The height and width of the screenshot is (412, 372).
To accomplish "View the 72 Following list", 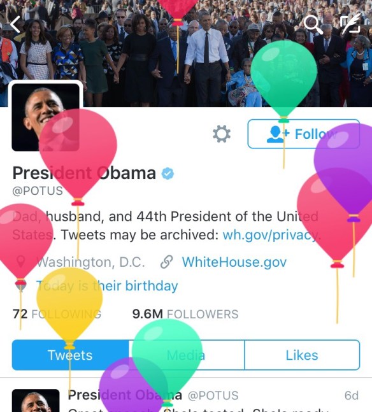I will pyautogui.click(x=57, y=314).
